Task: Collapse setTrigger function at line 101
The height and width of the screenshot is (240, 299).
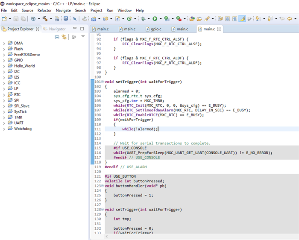Action: [103, 82]
